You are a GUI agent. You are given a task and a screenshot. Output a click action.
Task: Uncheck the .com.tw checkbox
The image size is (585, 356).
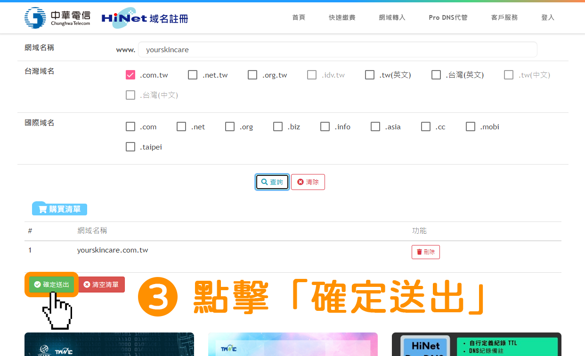[130, 75]
